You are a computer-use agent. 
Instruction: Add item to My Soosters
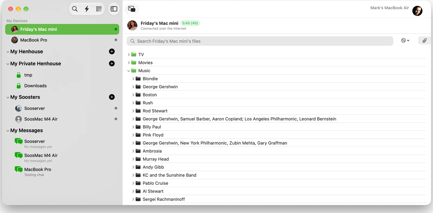pos(112,97)
